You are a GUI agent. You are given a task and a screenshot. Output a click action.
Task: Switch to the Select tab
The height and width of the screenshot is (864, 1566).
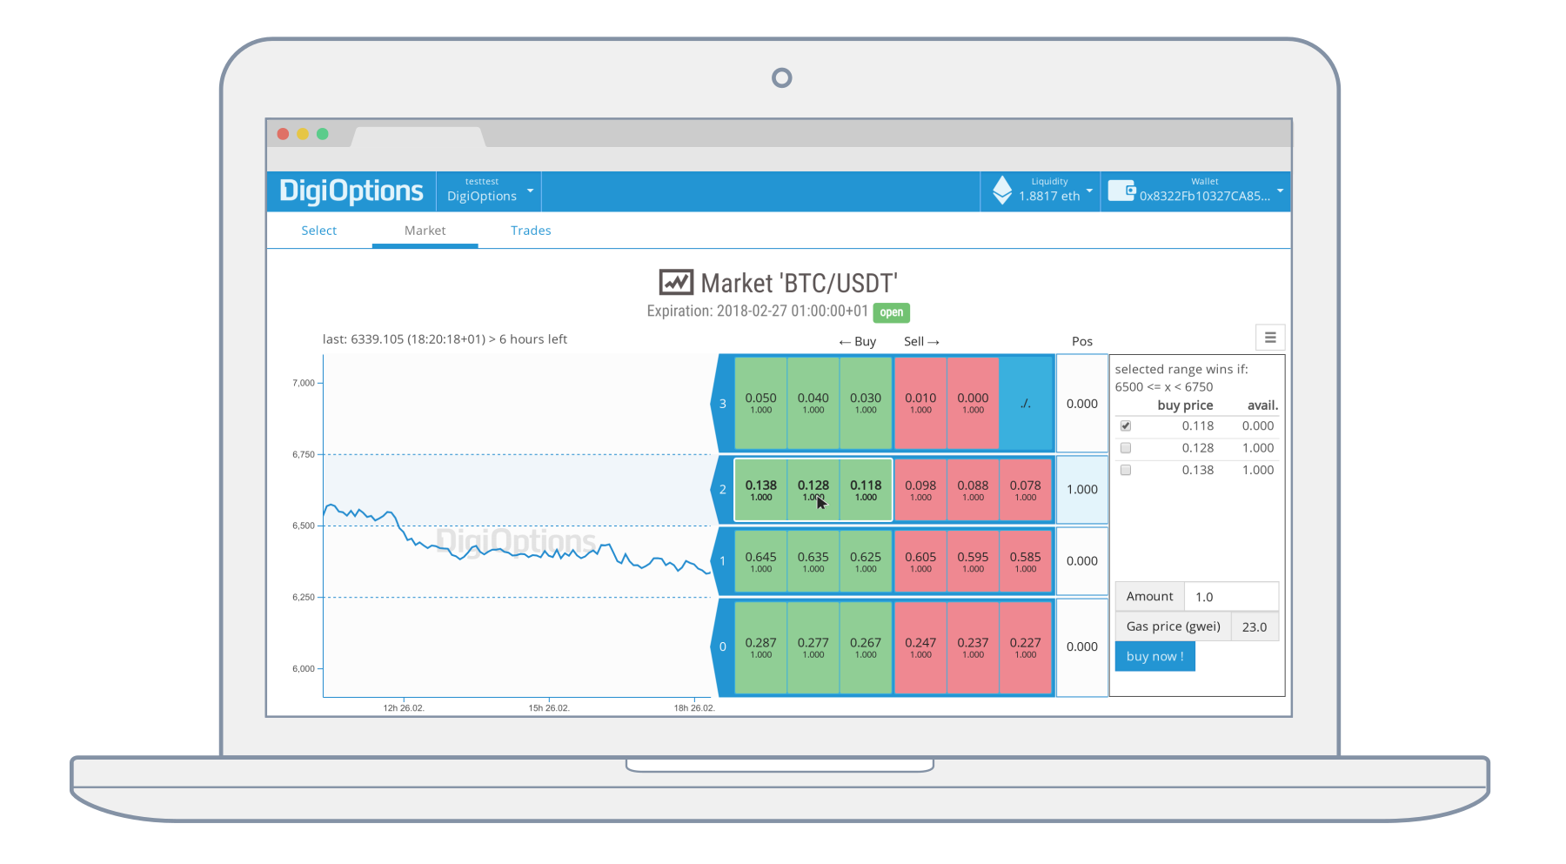[x=319, y=231]
